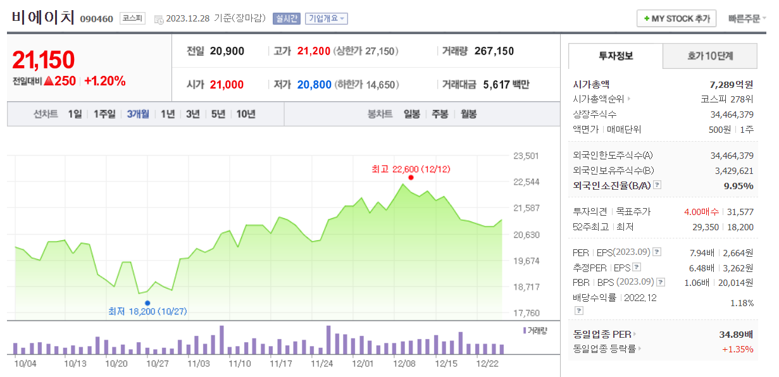The image size is (779, 377).
Task: Click the 12/08 date label on chart axis
Action: pyautogui.click(x=404, y=363)
